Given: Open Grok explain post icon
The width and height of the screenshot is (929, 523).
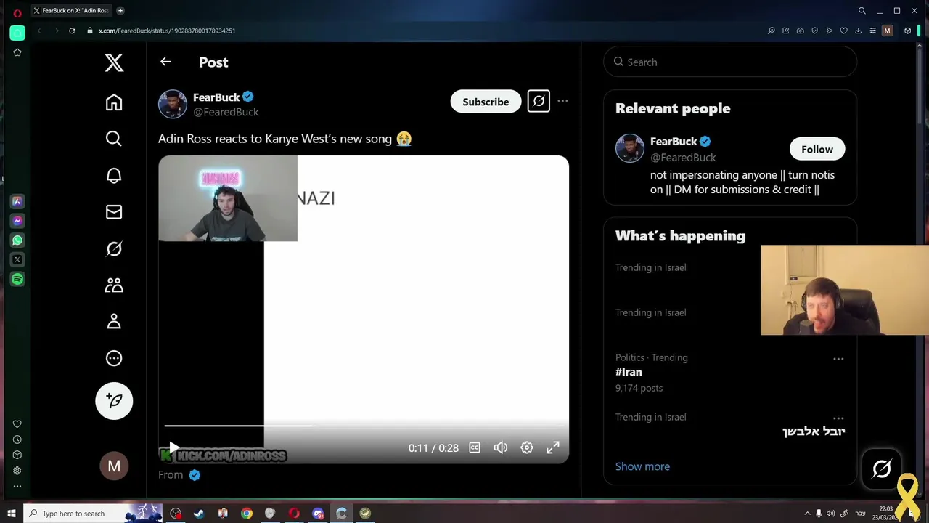Looking at the screenshot, I should point(539,102).
